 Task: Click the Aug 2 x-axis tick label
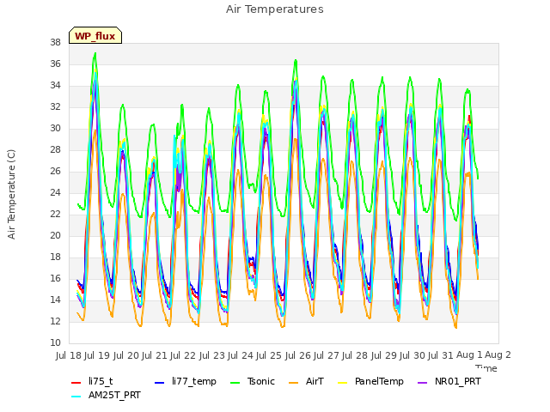tap(498, 354)
